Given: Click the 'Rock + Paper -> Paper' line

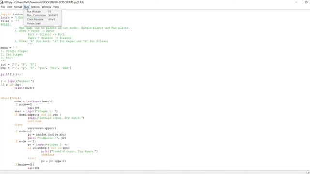Looking at the screenshot, I should click(34, 31).
